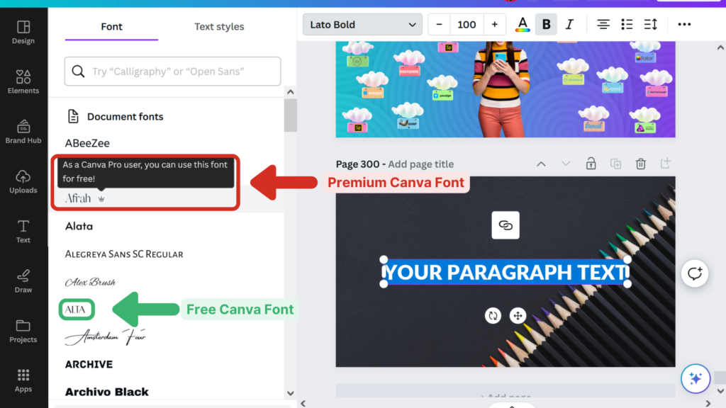Select the Archivo Black font
The image size is (726, 408).
tap(106, 392)
